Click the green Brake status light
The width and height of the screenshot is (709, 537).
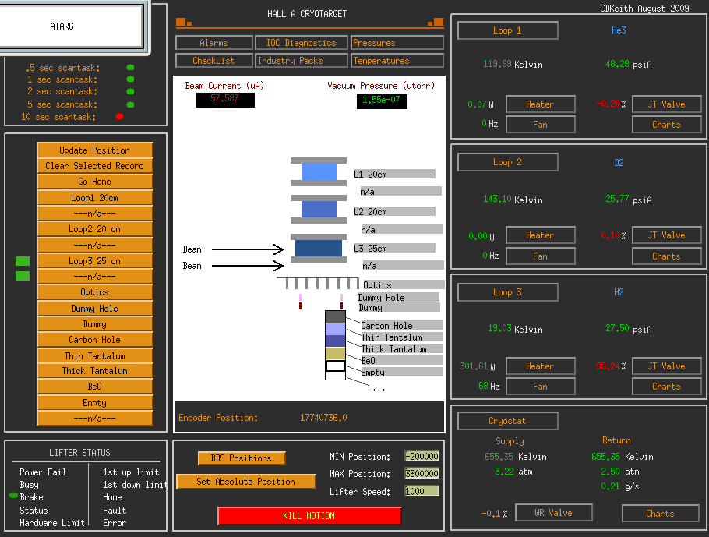[13, 496]
